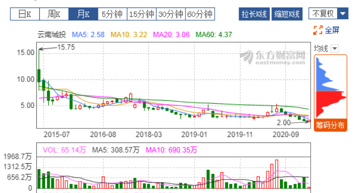Click the 2020-09 date axis label

(285, 134)
